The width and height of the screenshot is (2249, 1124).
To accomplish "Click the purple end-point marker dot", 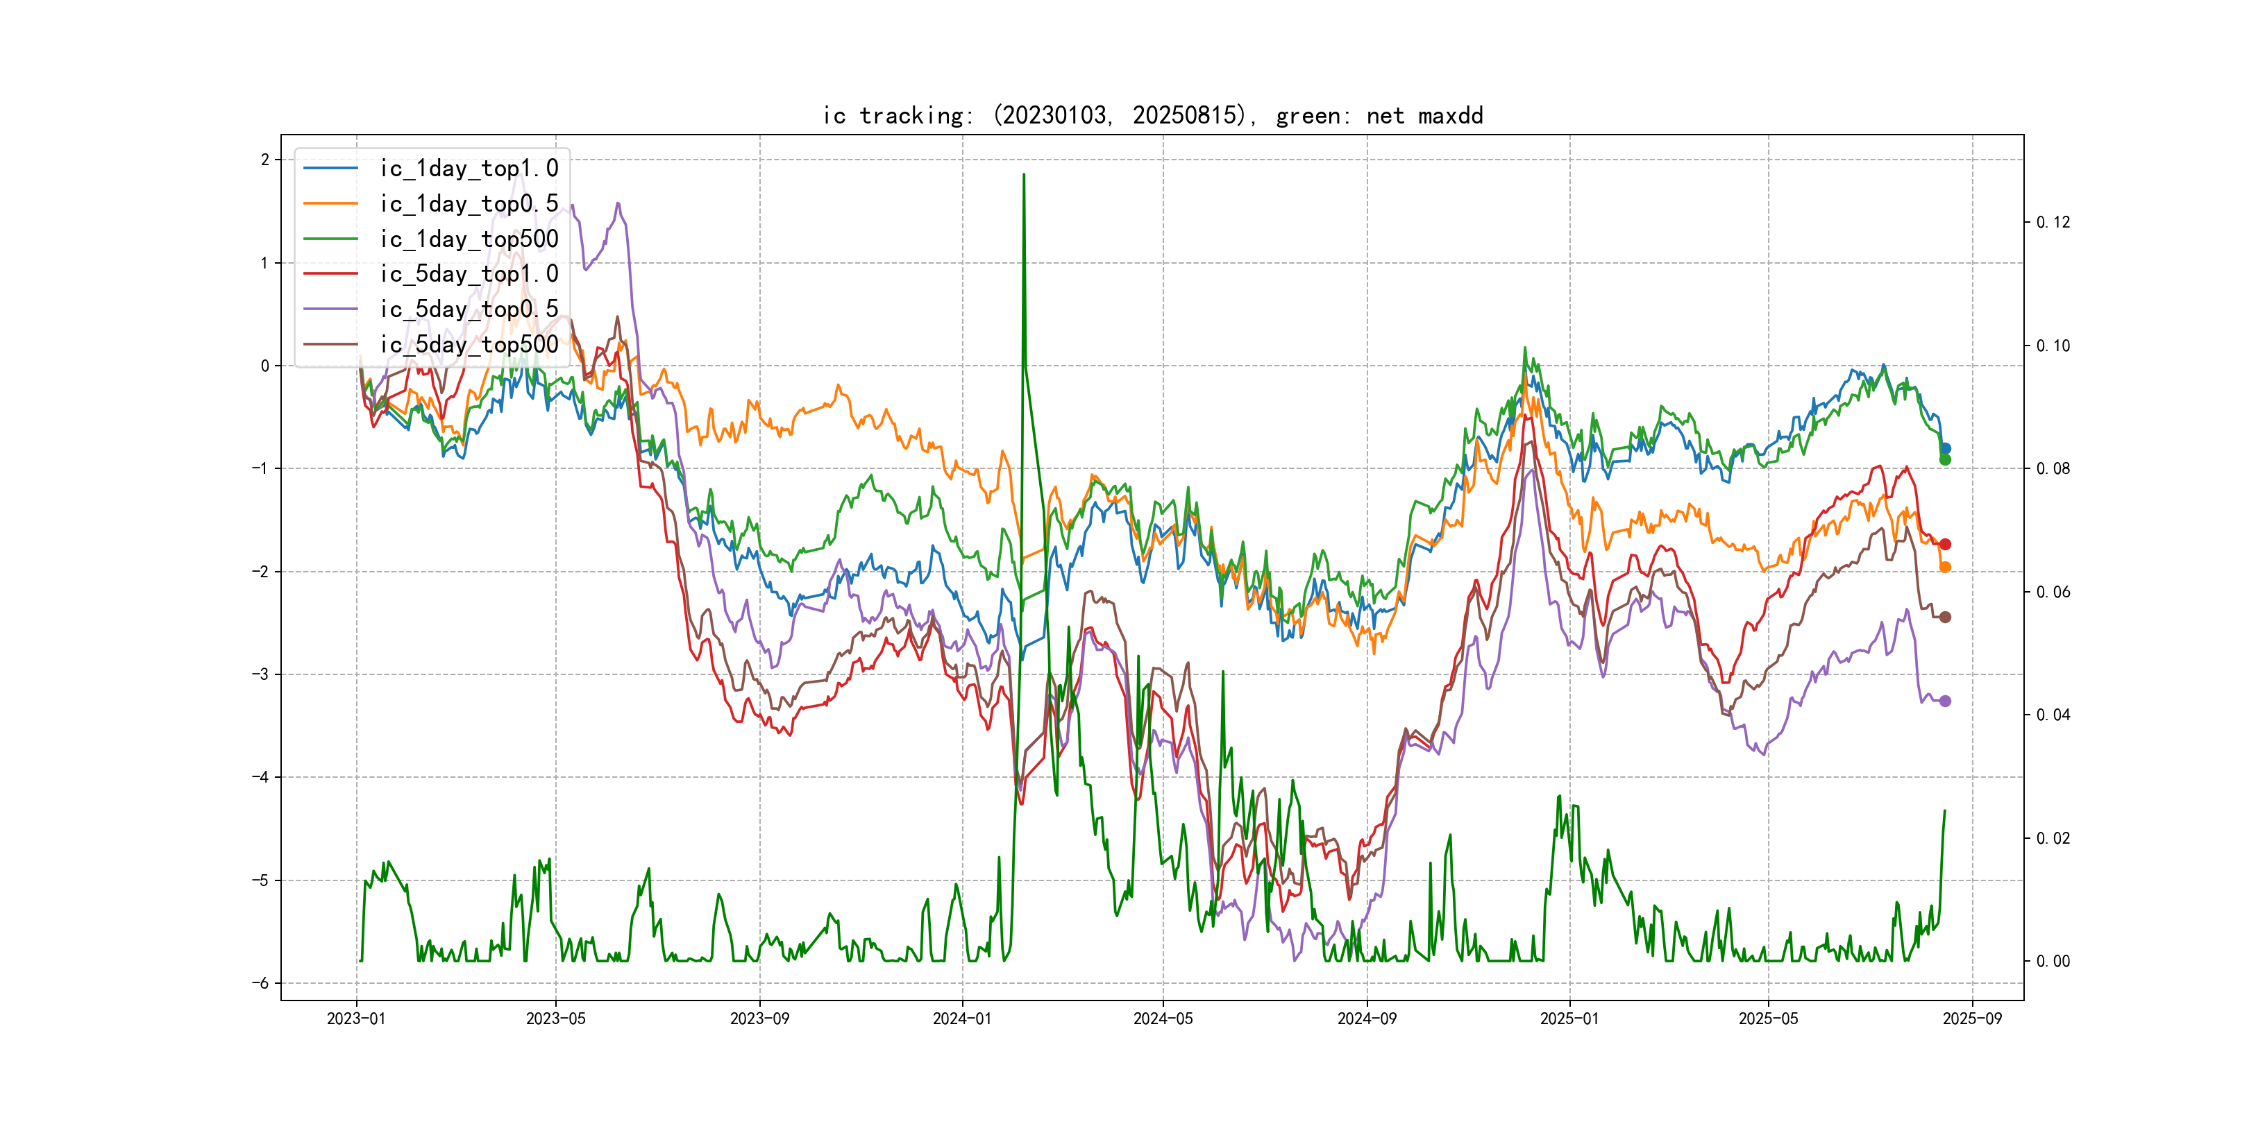I will pos(1945,701).
